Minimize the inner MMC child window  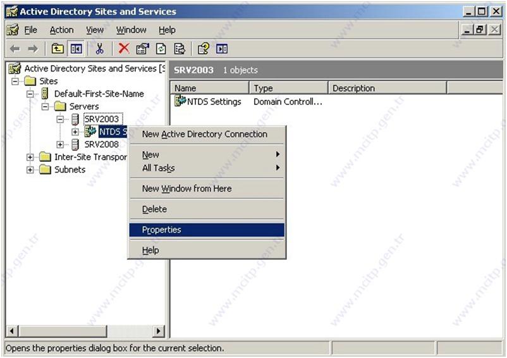tap(467, 30)
